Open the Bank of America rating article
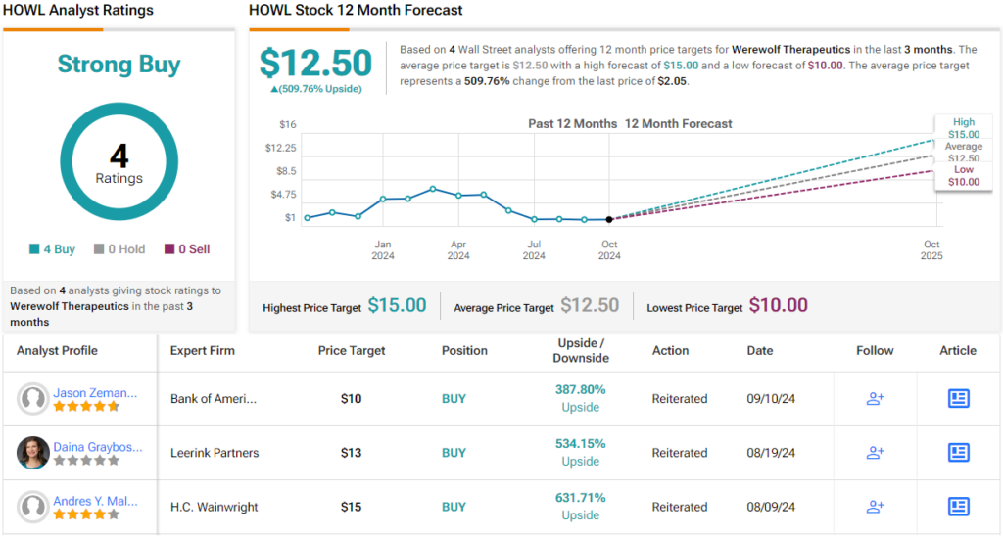The image size is (1003, 536). pos(958,399)
